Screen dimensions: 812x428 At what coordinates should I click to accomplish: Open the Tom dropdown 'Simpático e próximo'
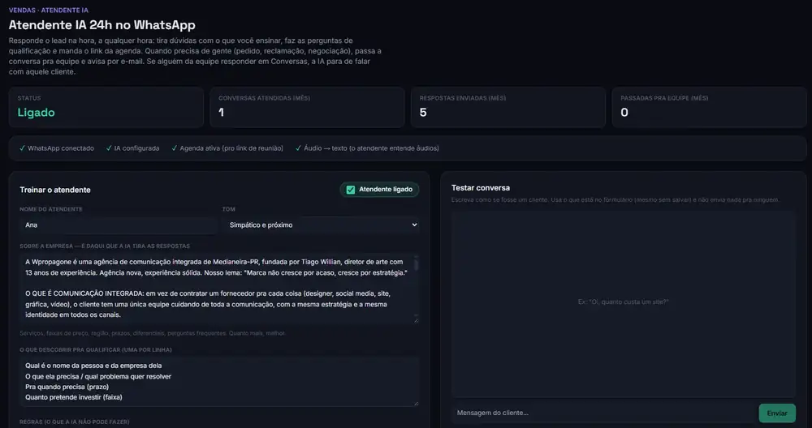[x=321, y=225]
